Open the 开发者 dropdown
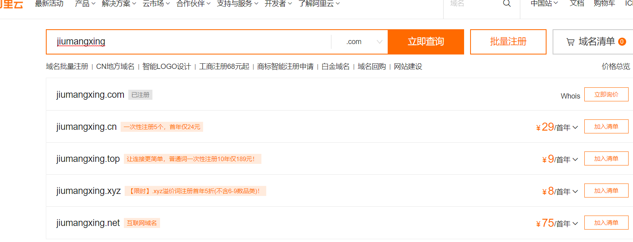Viewport: 633px width, 242px height. tap(278, 4)
